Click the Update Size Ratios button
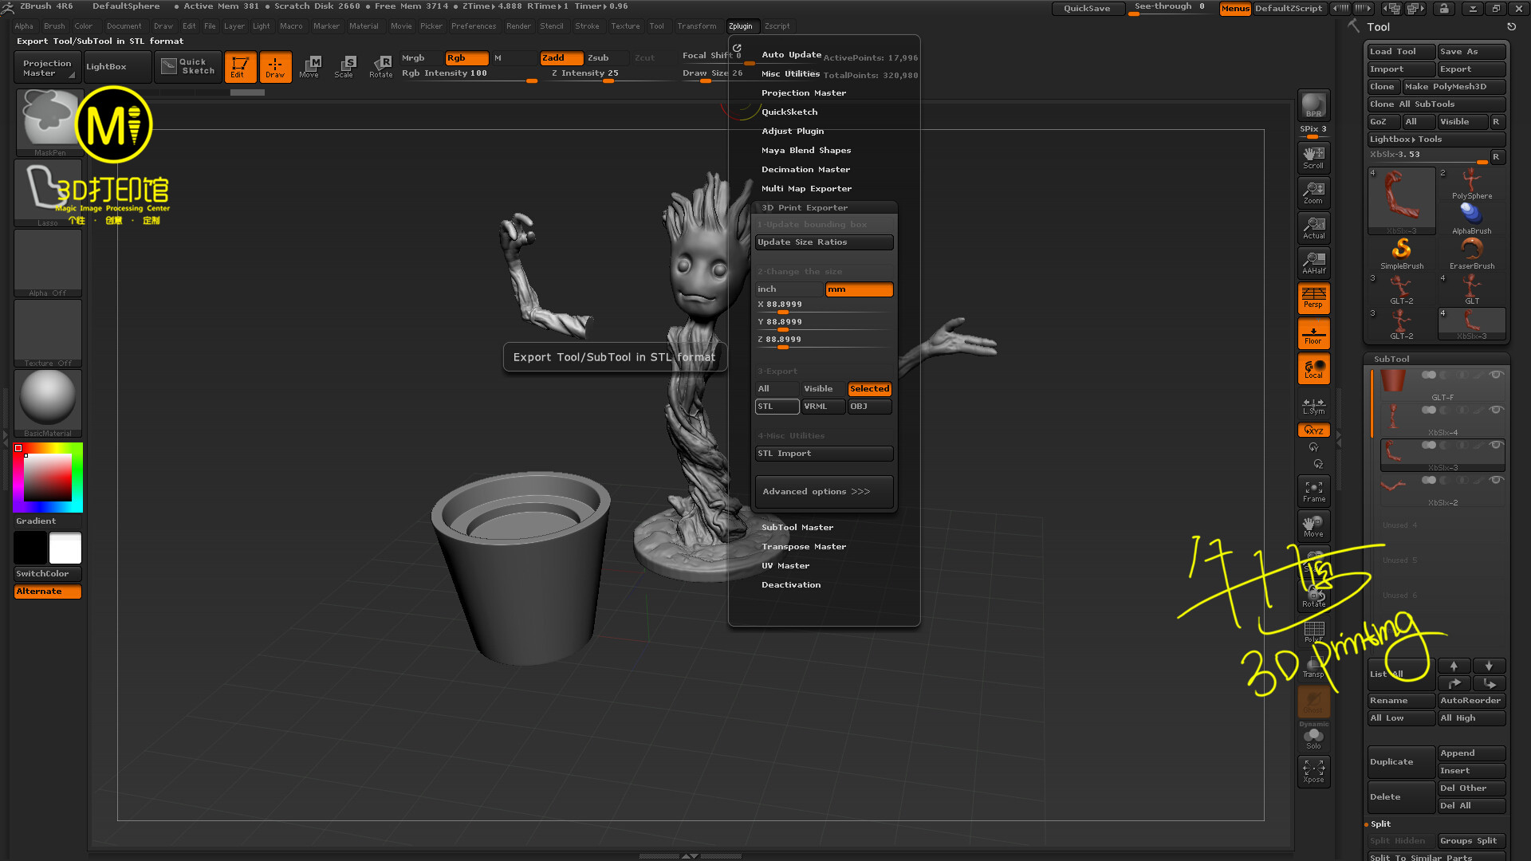 [x=824, y=242]
